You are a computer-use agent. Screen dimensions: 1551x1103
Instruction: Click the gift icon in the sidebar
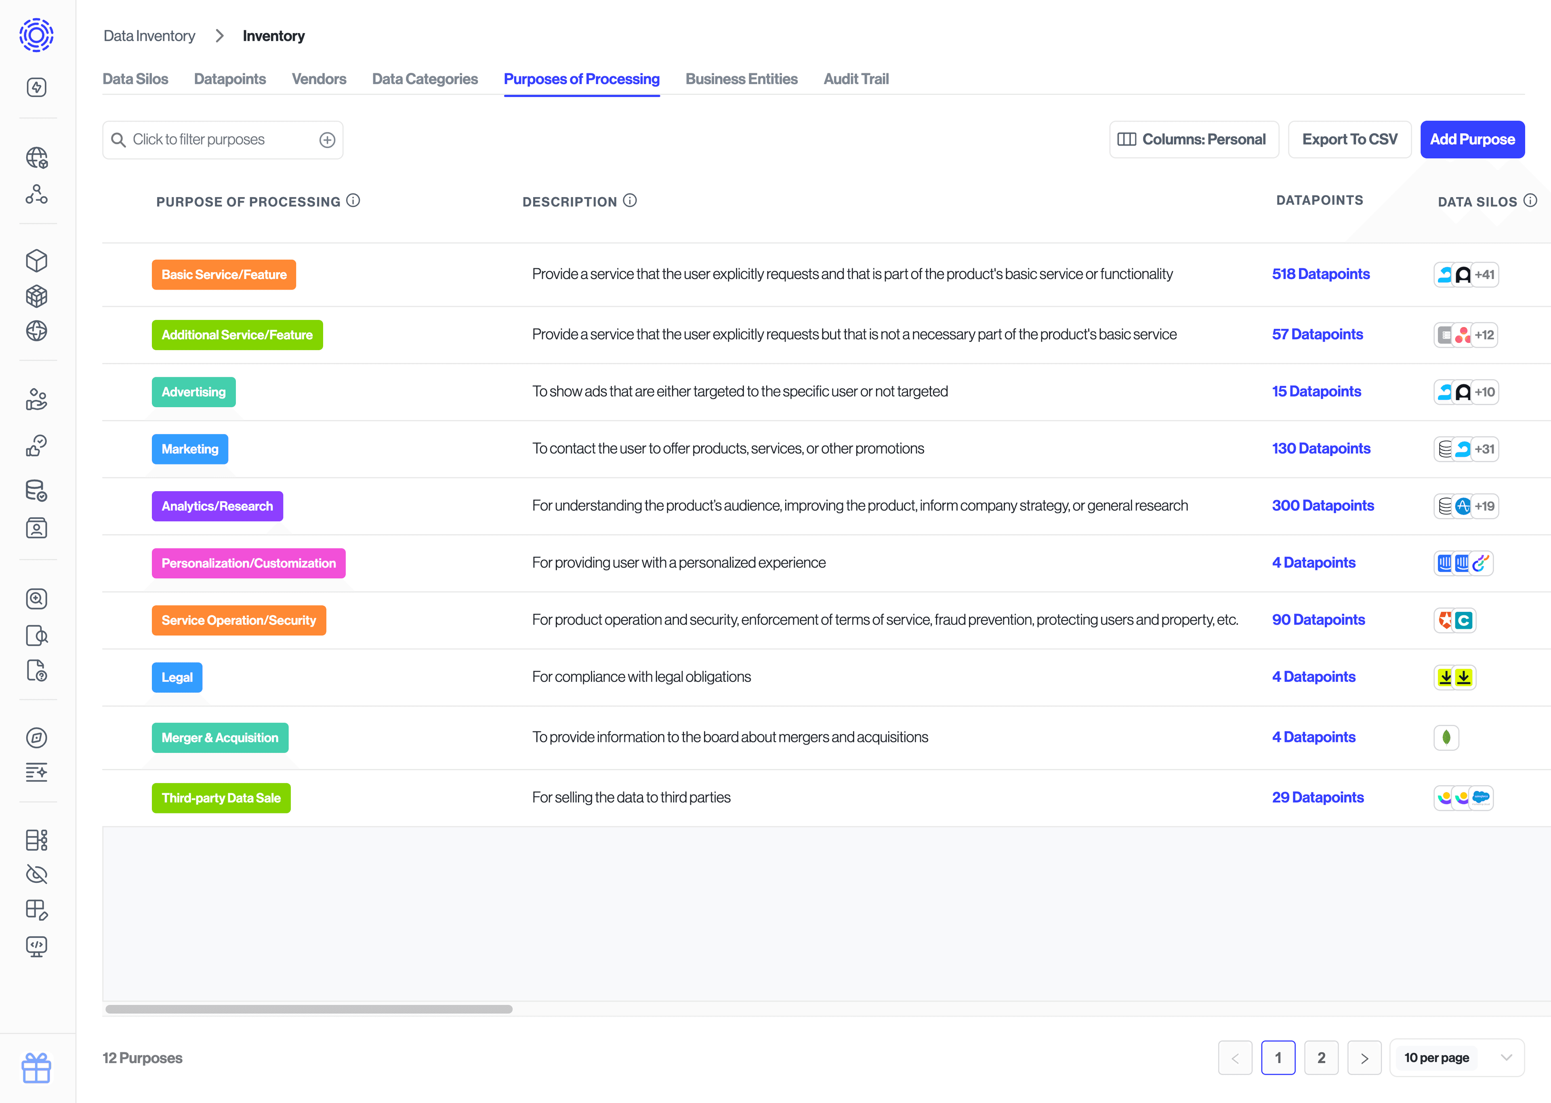coord(36,1068)
